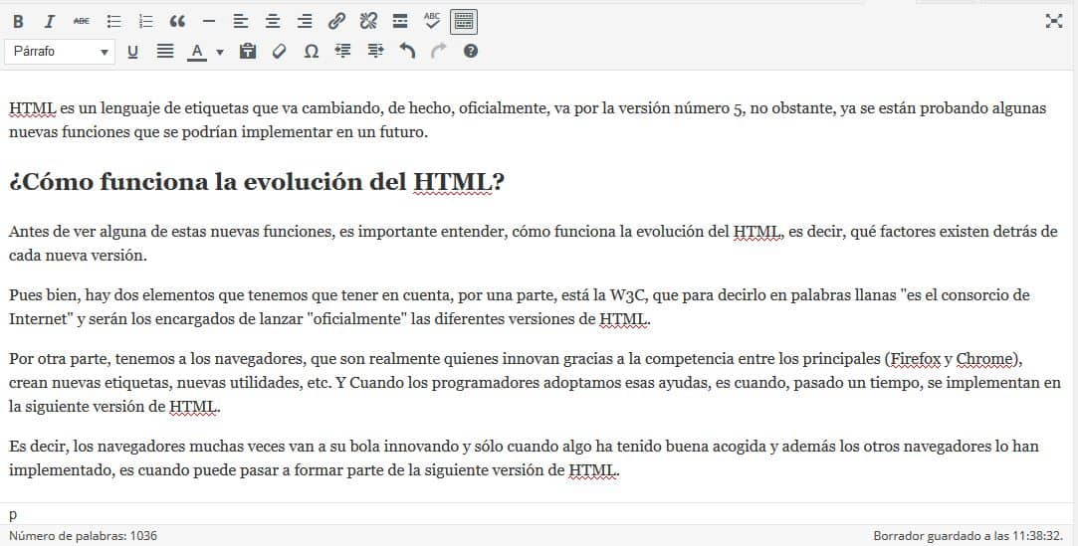Toggle italic formatting

(50, 22)
